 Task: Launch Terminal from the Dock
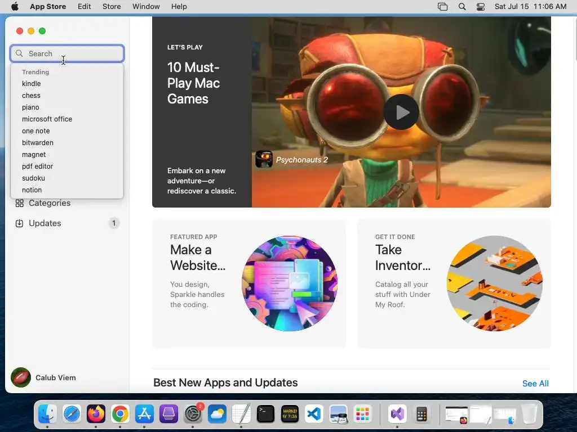[265, 414]
